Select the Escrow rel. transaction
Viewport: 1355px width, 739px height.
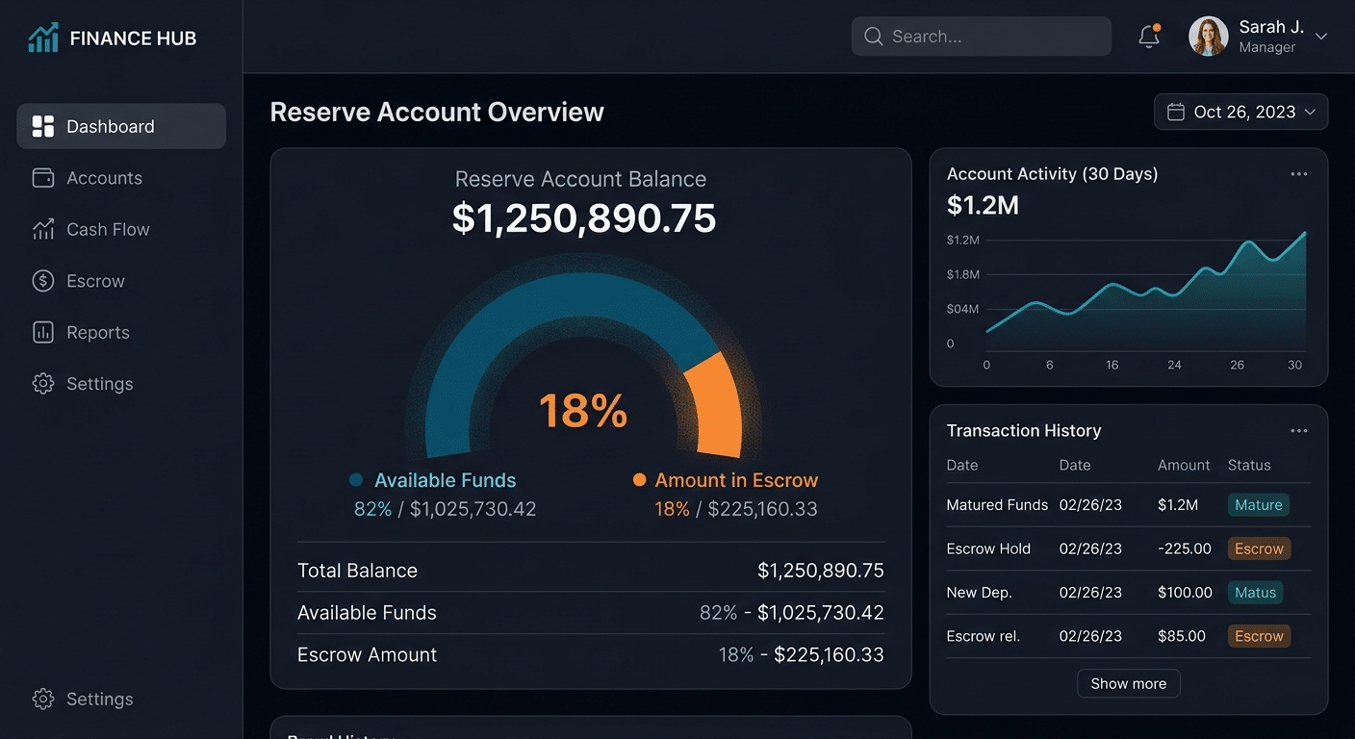(x=1129, y=636)
